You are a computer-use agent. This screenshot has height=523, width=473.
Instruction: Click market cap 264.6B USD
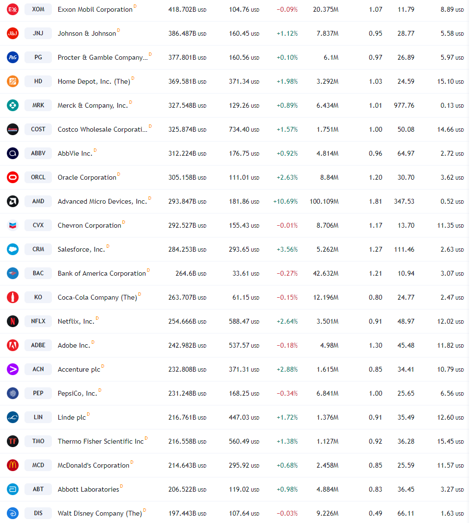pos(191,274)
